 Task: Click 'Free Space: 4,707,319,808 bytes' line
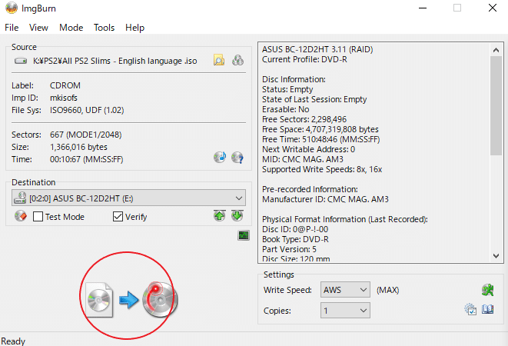[x=320, y=129]
